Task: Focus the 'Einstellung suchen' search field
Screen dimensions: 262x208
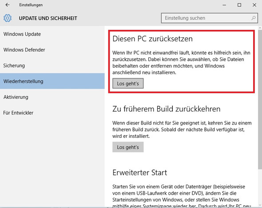Action: coord(209,18)
